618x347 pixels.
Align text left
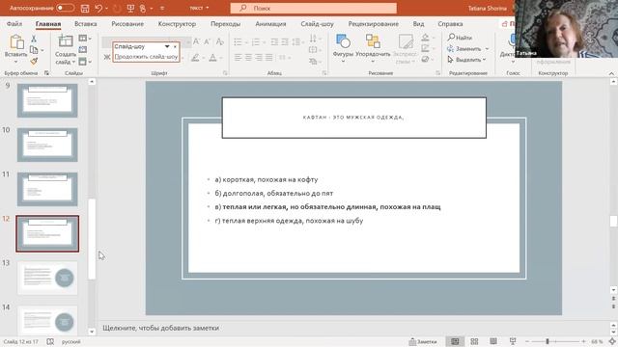tap(238, 58)
